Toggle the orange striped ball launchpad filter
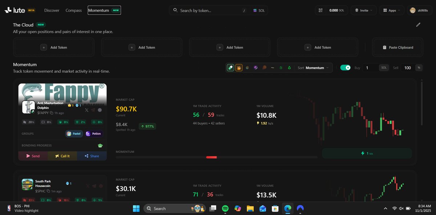Screen dimensions: 436x215 (264, 68)
